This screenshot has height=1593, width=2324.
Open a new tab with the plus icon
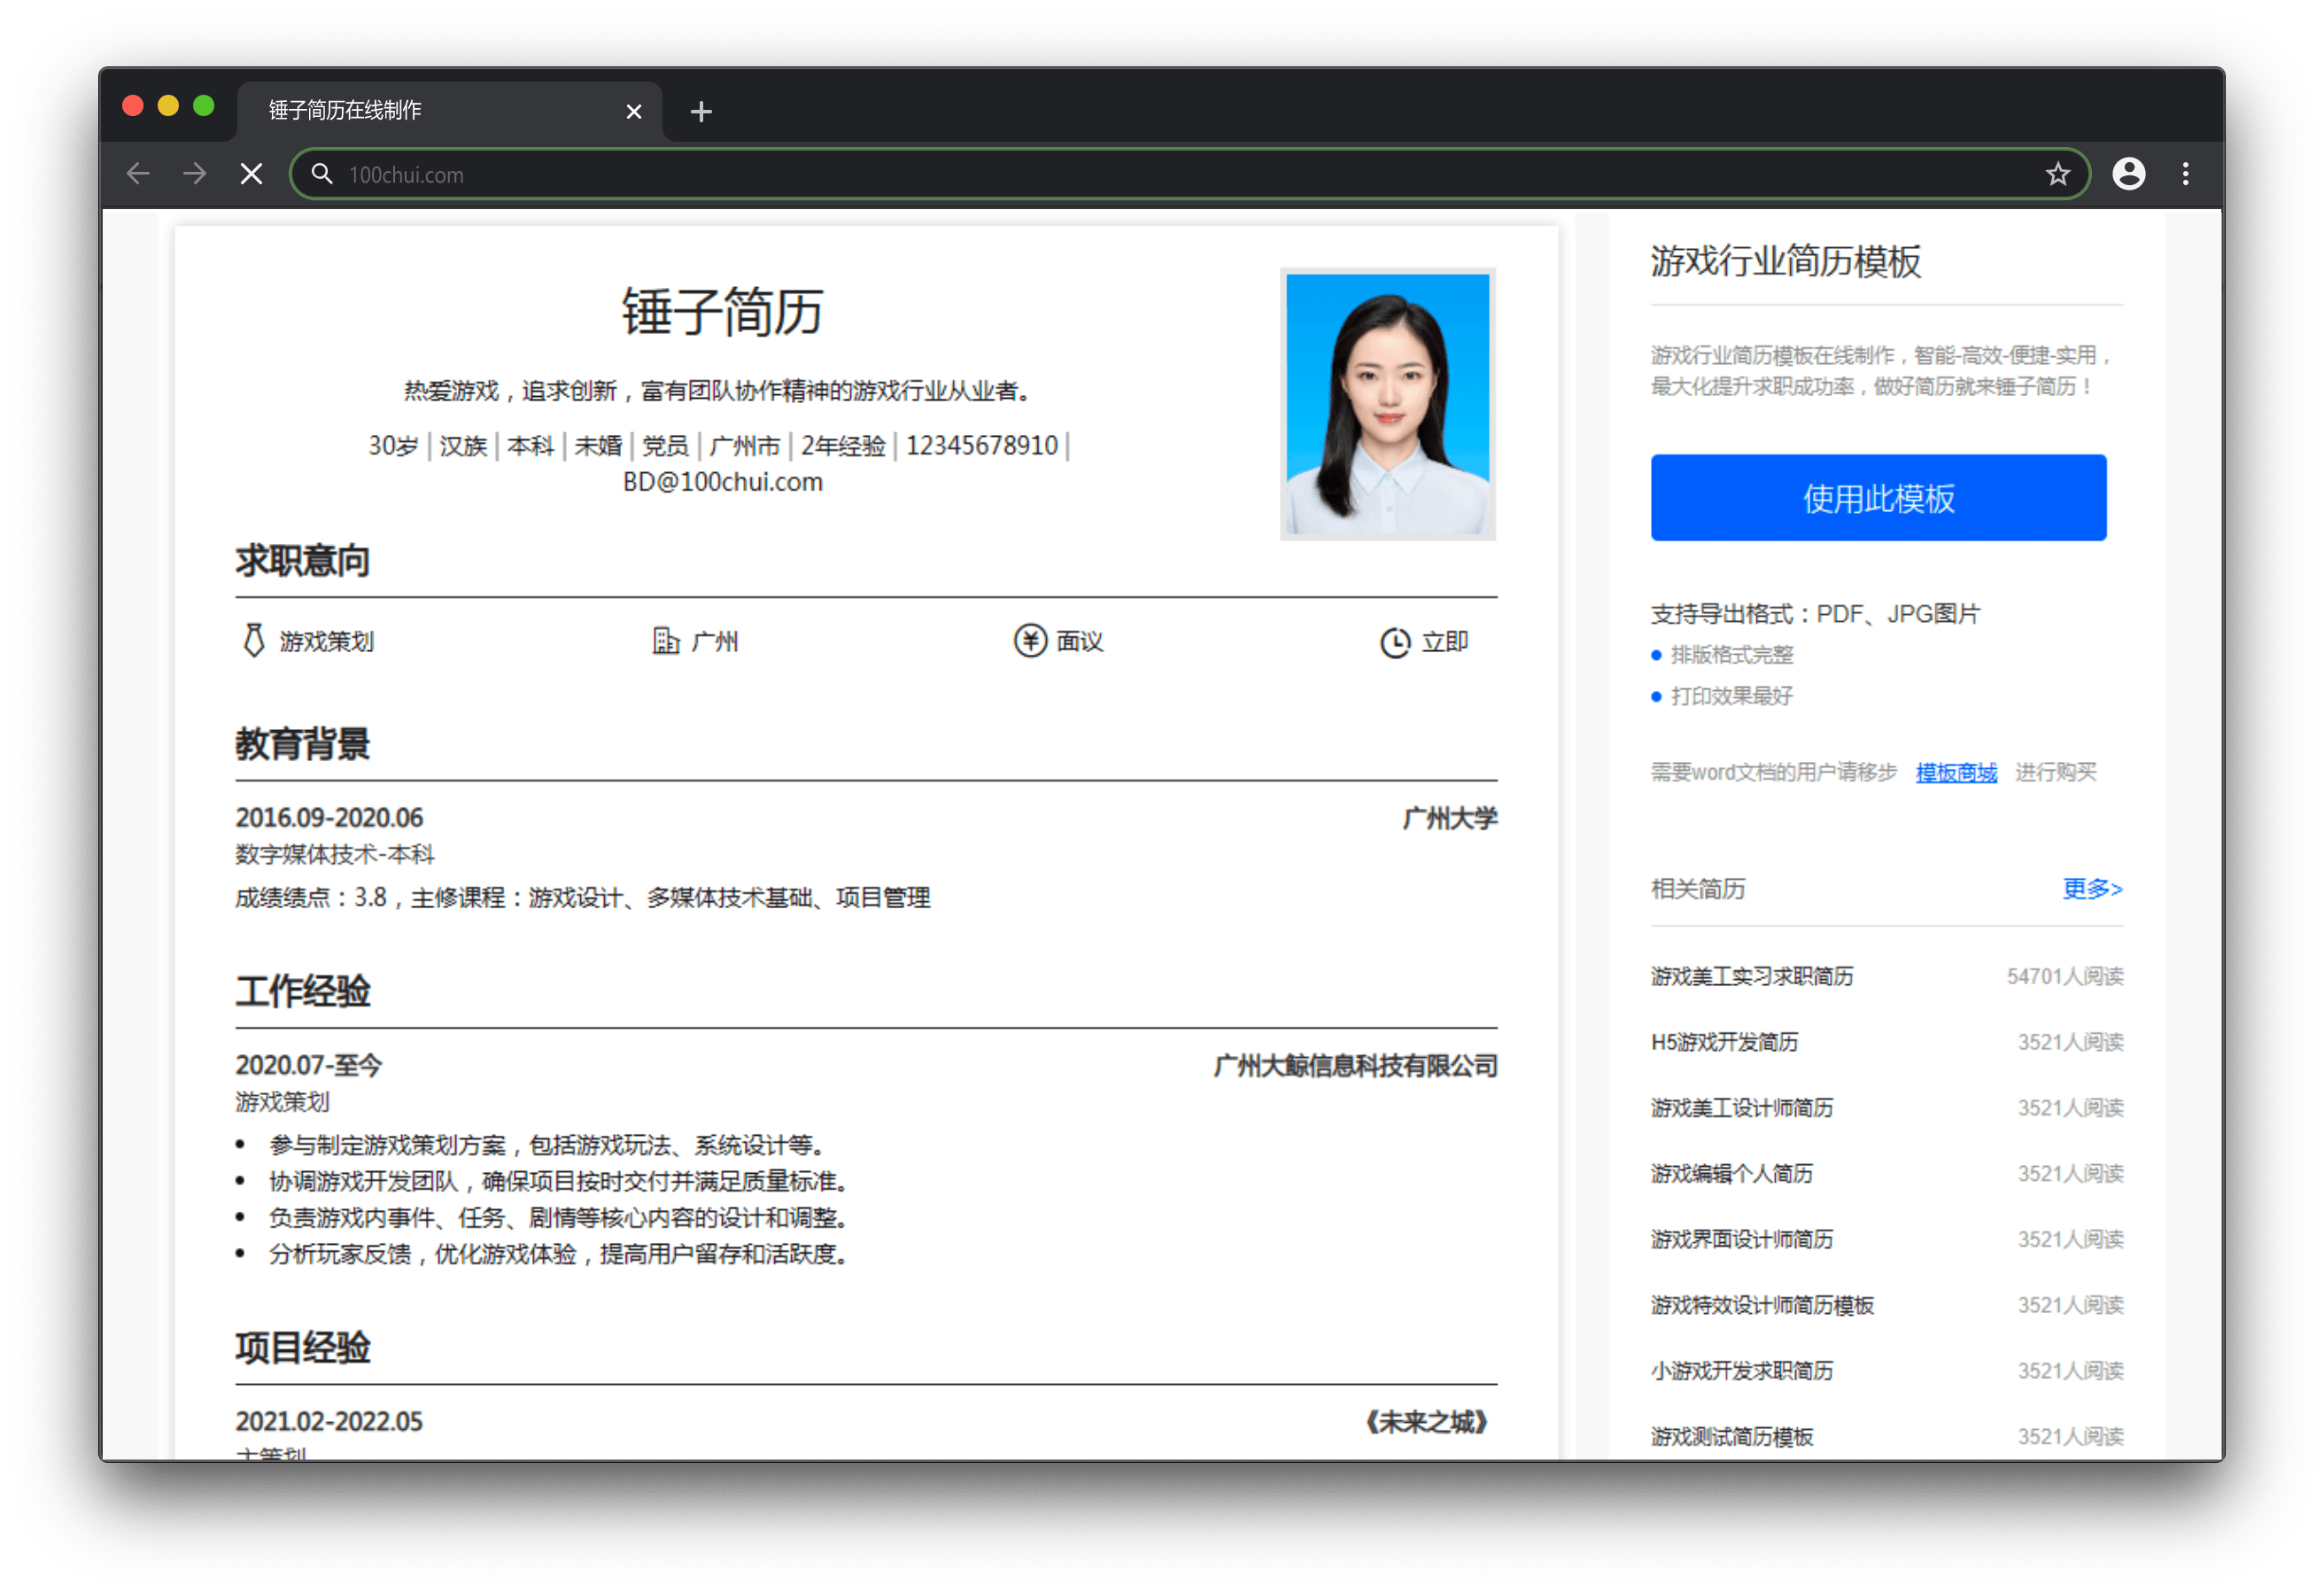tap(701, 111)
